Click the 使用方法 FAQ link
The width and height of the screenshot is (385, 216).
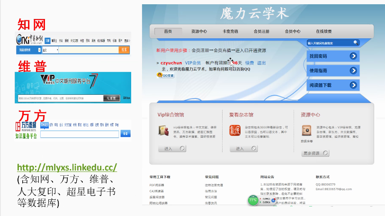(x=211, y=191)
